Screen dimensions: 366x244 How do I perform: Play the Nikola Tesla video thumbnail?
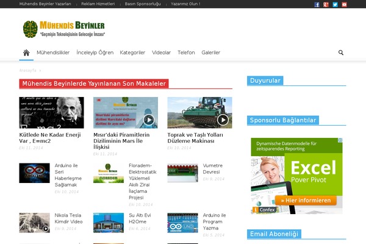click(34, 223)
